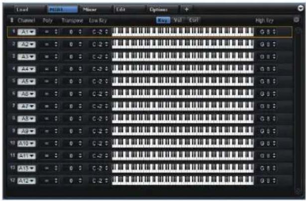This screenshot has width=306, height=201.
Task: Click the parts list vertical scrollbar
Action: [x=298, y=110]
